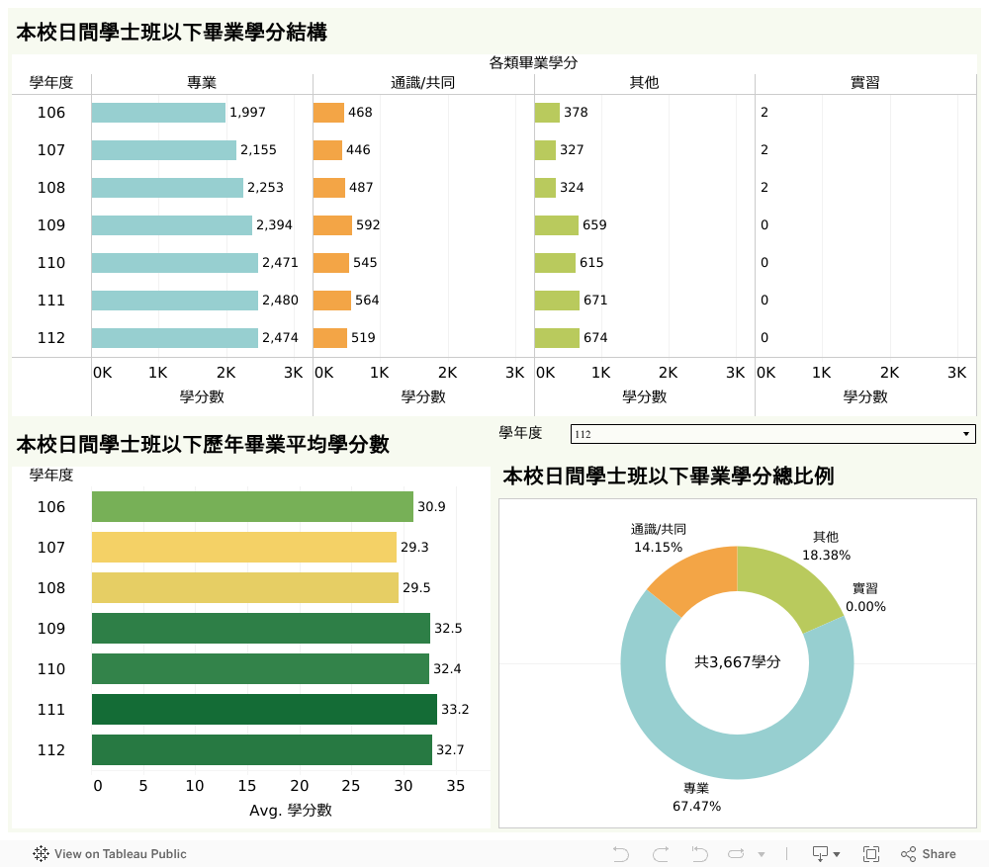The height and width of the screenshot is (867, 989).
Task: Toggle the Full Screen icon
Action: point(871,854)
